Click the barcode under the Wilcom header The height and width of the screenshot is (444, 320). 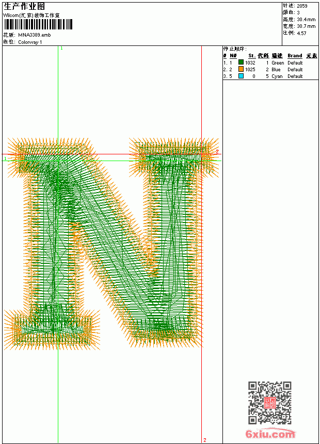[x=38, y=24]
